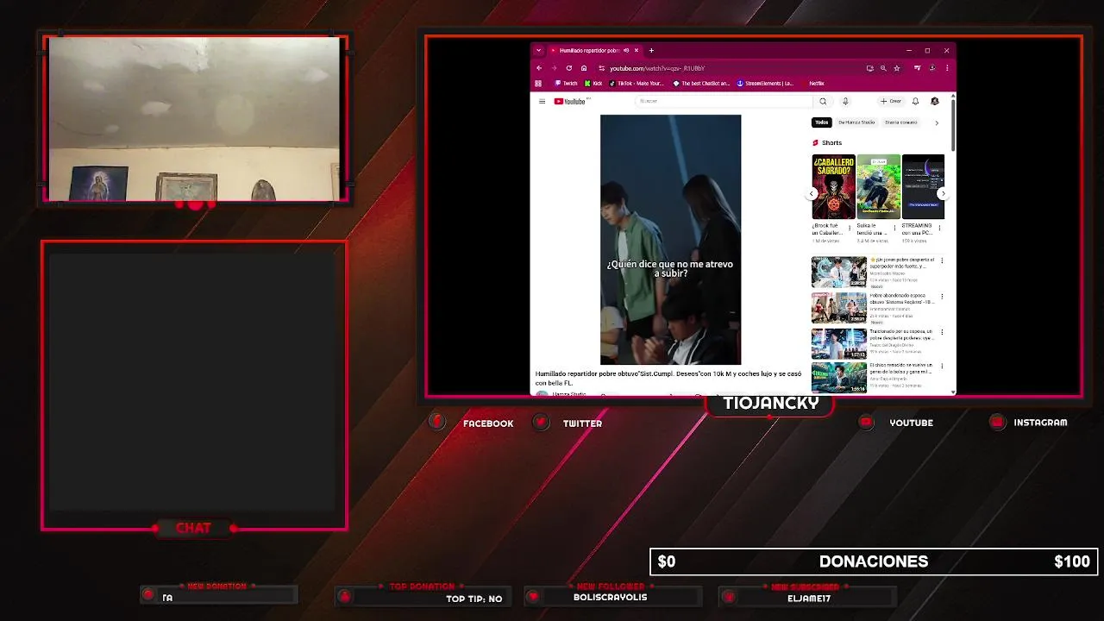
Task: Open the ¿Caballero Sagrado? short
Action: (833, 186)
